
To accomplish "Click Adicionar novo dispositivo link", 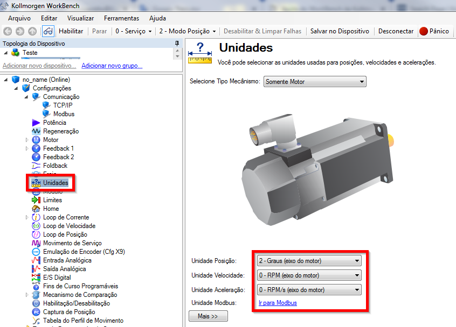I will [39, 66].
